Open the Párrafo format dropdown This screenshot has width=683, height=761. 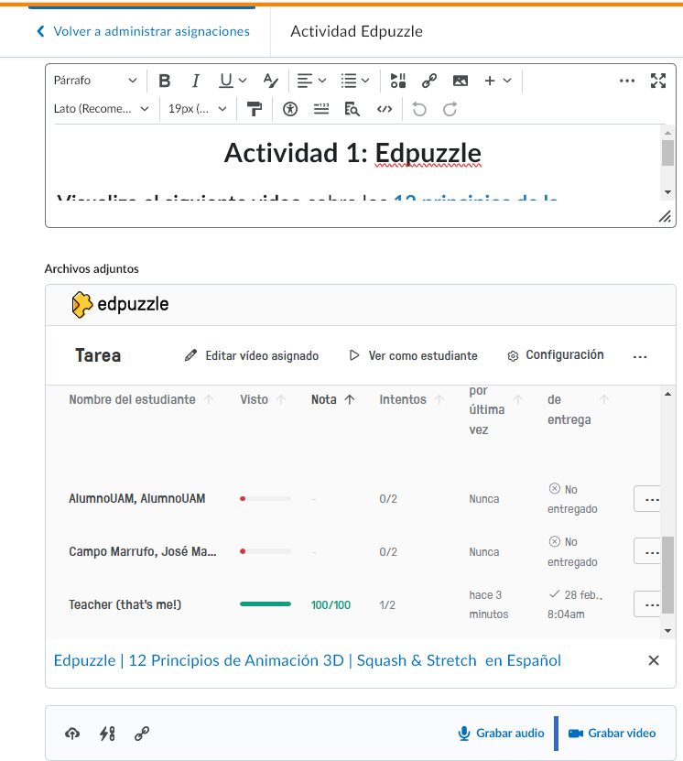[94, 81]
